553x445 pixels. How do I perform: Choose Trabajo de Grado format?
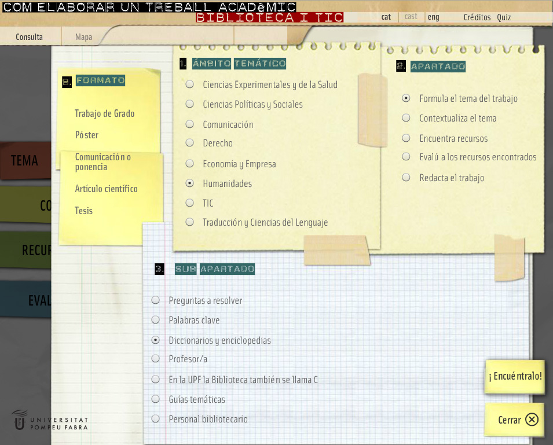point(104,113)
